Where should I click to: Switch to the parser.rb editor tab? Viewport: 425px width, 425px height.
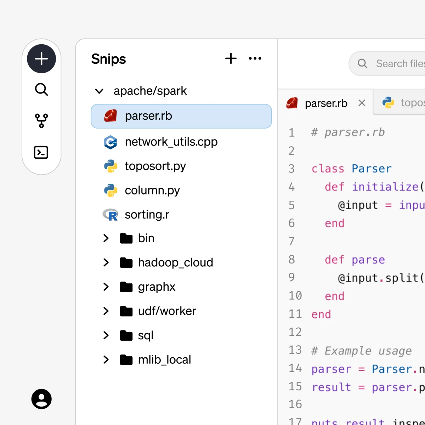325,102
